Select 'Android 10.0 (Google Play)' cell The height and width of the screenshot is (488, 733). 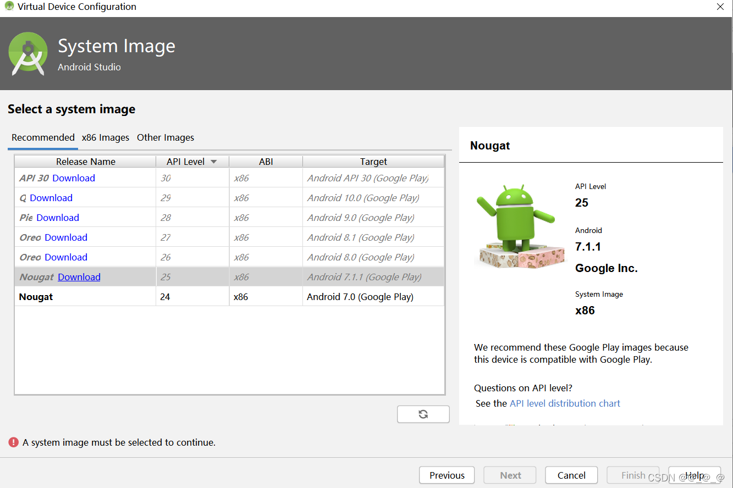[373, 198]
